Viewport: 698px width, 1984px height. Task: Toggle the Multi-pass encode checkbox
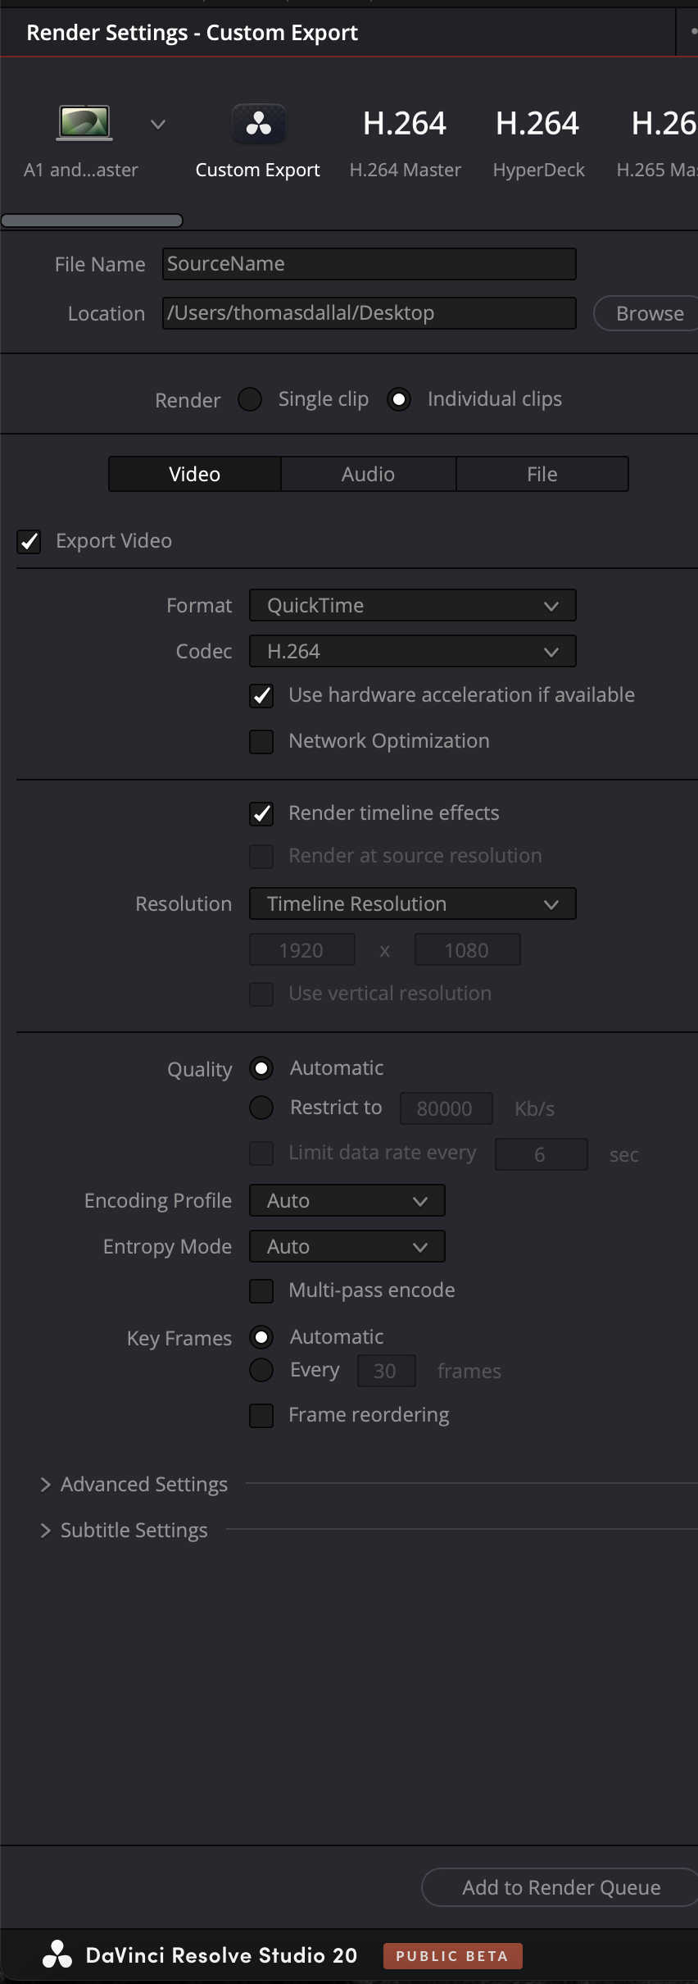[x=261, y=1291]
